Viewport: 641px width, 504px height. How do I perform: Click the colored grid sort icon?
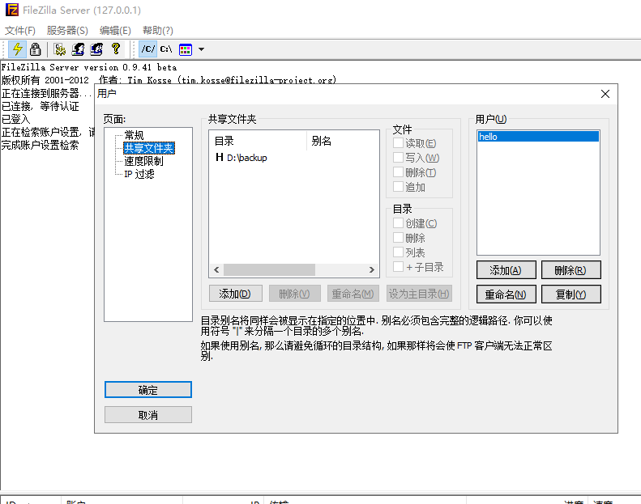(x=186, y=49)
